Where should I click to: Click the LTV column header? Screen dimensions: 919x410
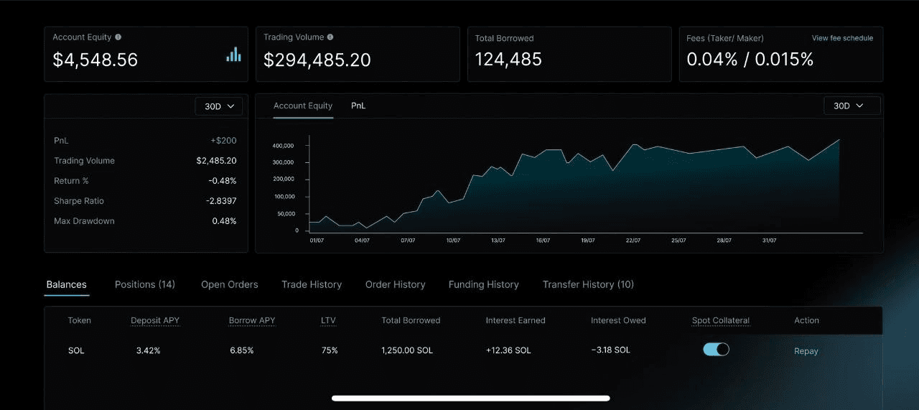tap(328, 321)
